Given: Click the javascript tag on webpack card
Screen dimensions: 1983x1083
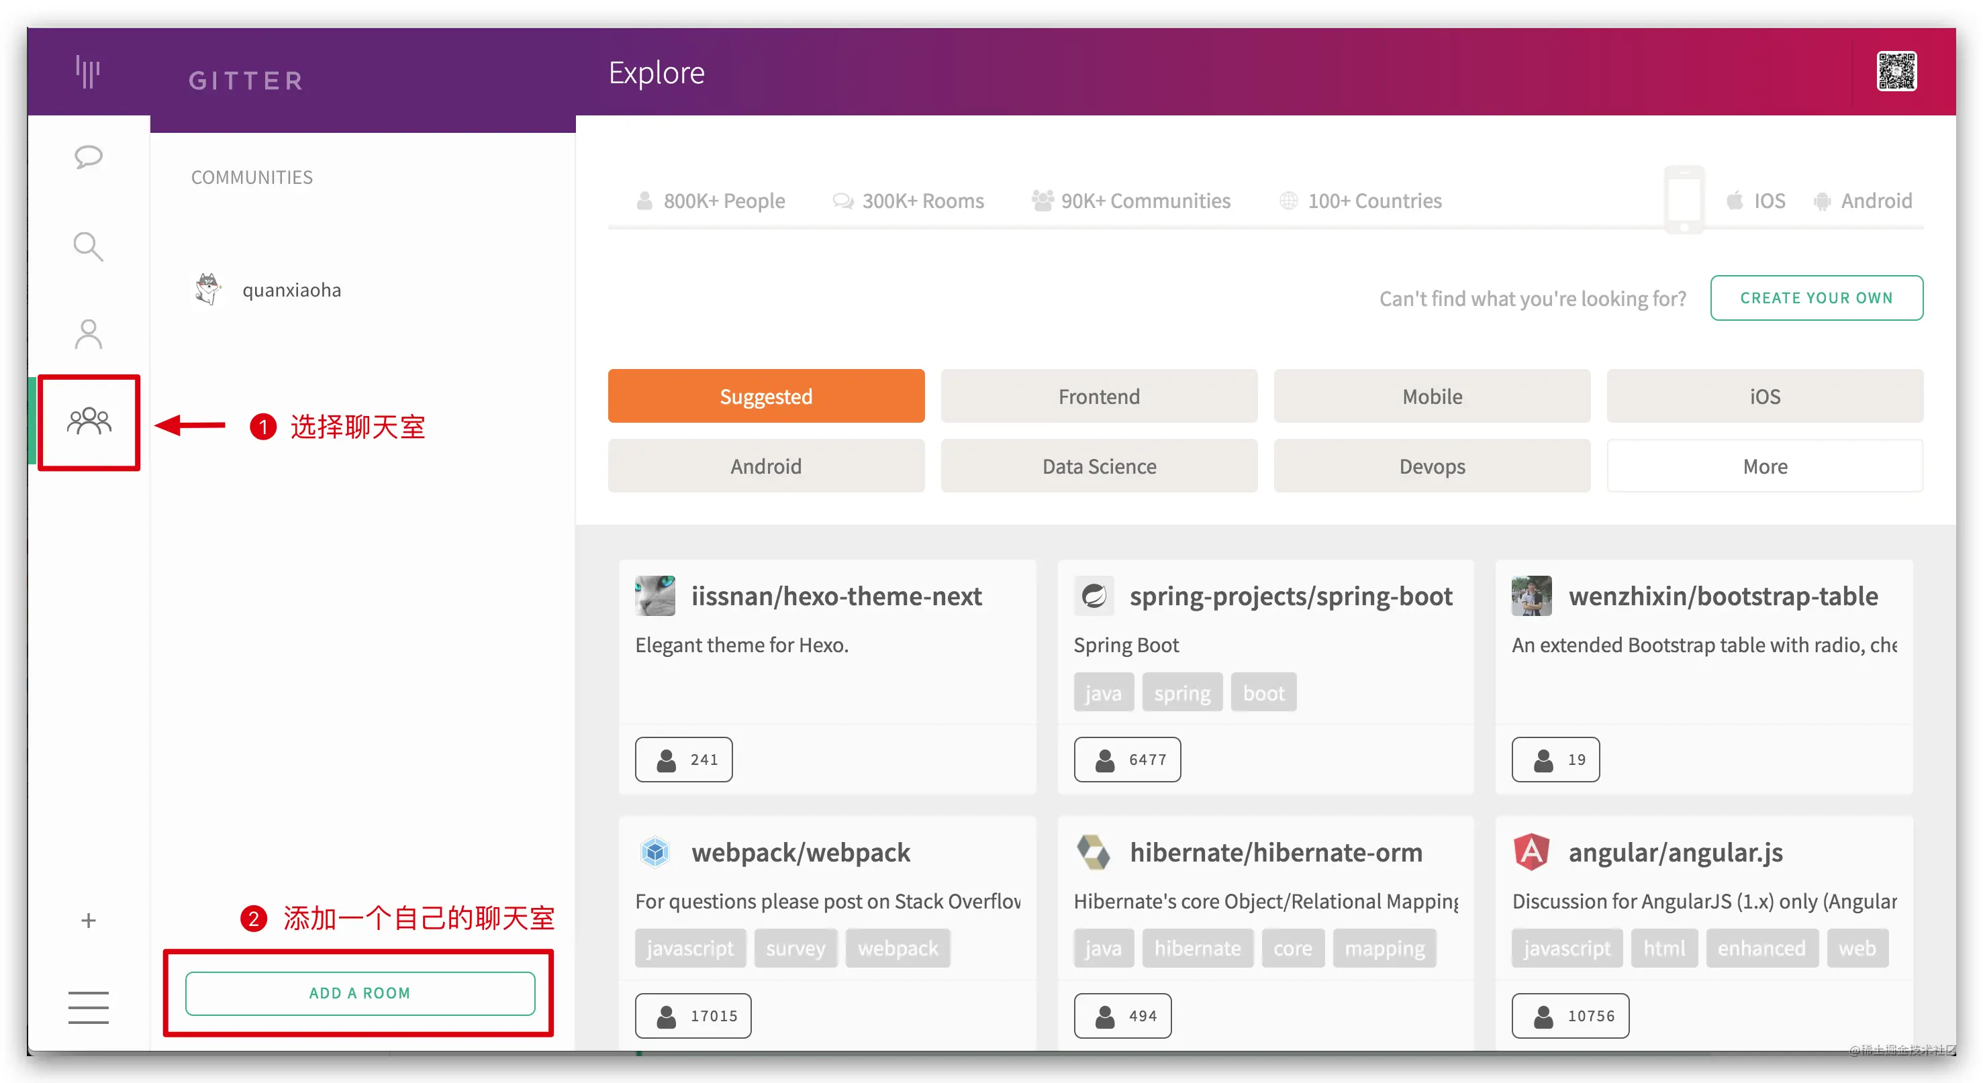Looking at the screenshot, I should [x=691, y=948].
